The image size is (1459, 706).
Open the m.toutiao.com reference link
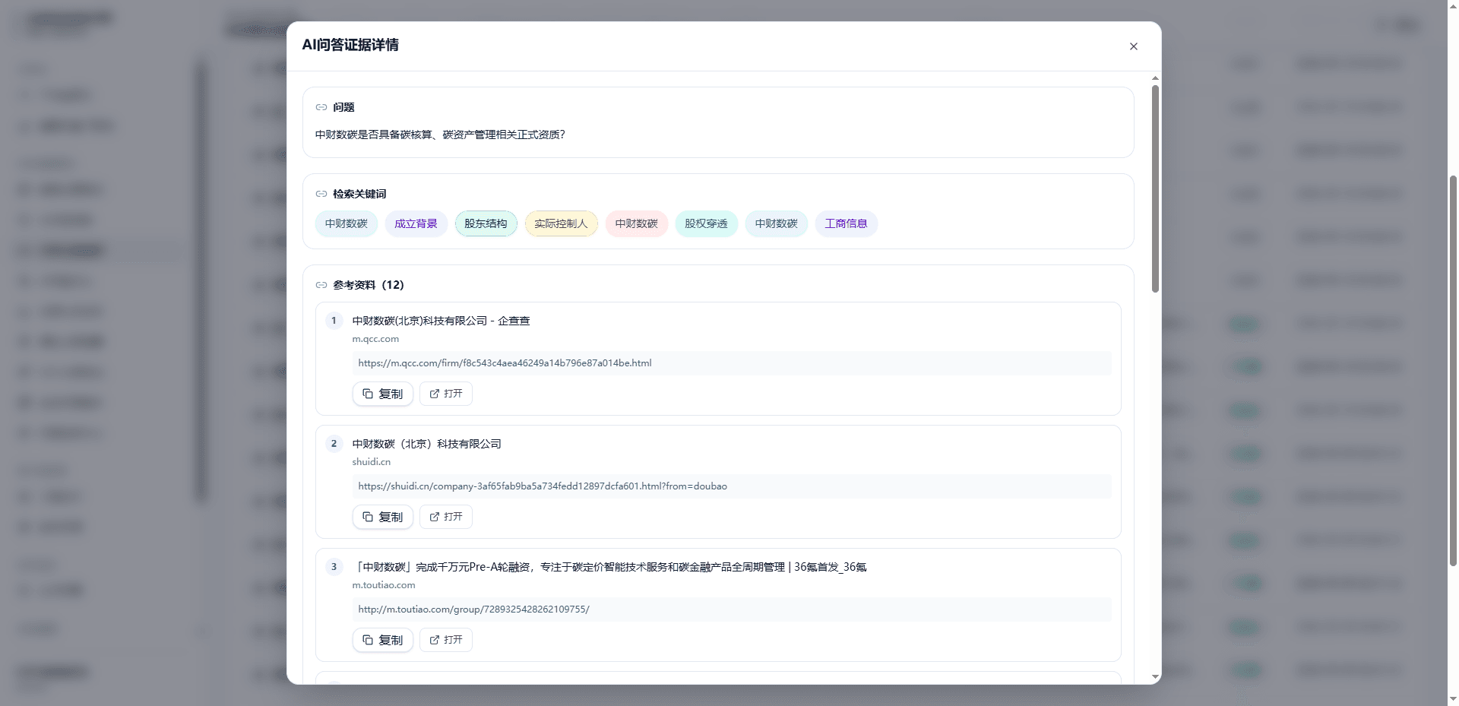tap(446, 640)
